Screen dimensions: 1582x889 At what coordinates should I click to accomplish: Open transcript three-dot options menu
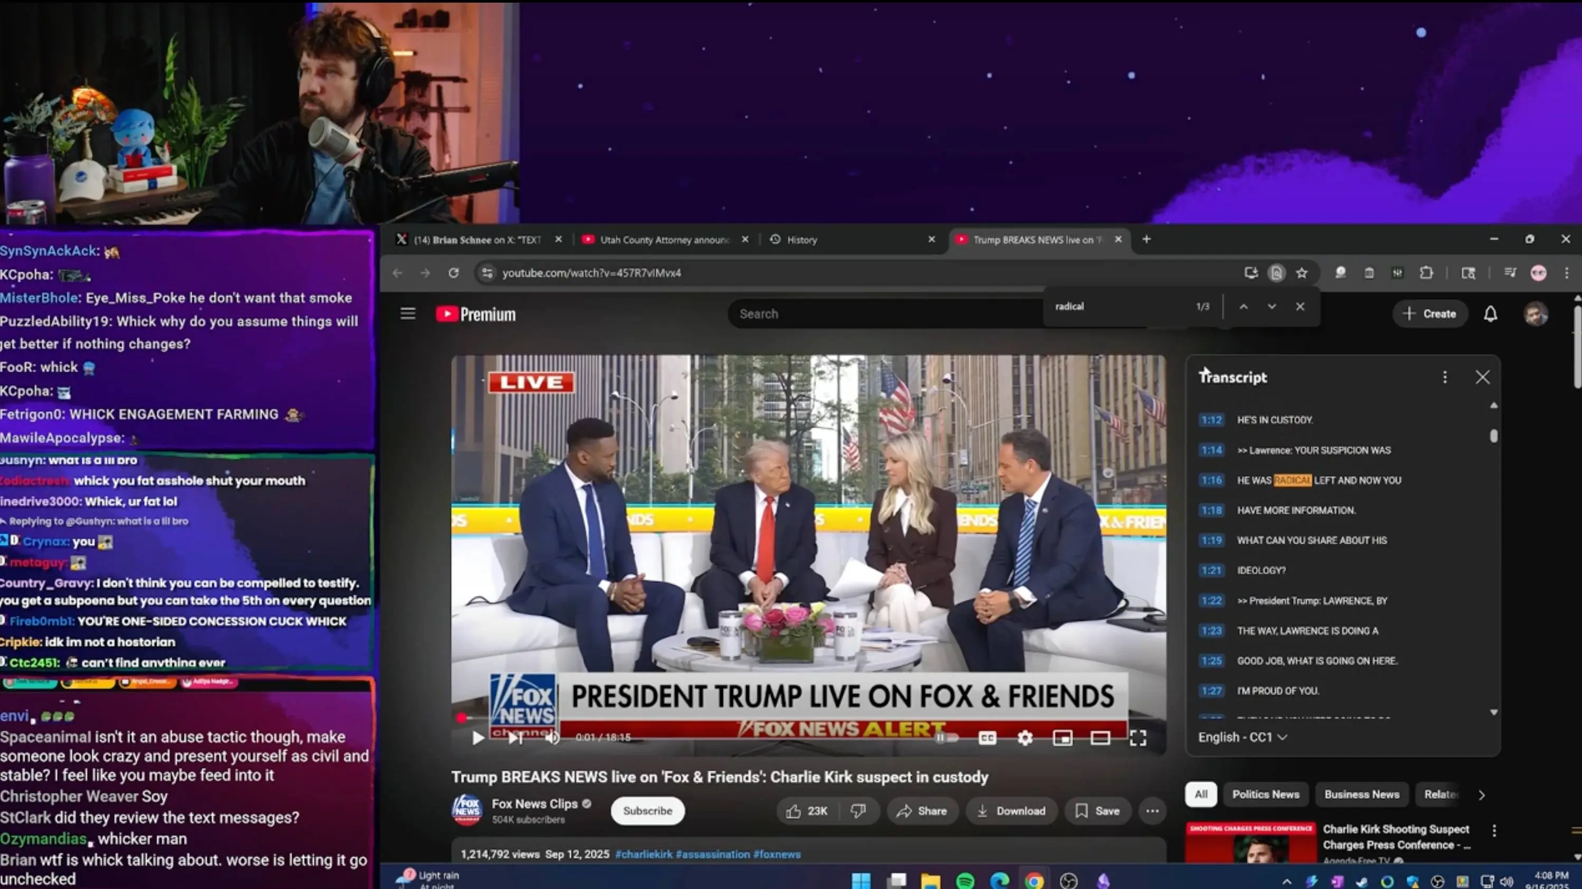(1444, 377)
